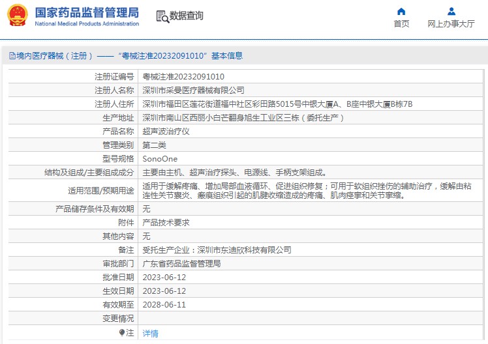This screenshot has width=488, height=344.
Task: Click the 生产地址 label
Action: tap(118, 118)
